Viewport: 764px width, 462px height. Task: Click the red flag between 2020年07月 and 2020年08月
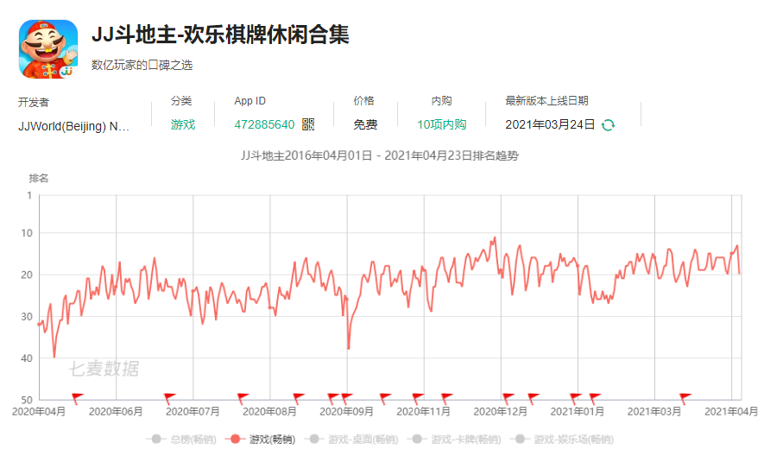click(243, 398)
